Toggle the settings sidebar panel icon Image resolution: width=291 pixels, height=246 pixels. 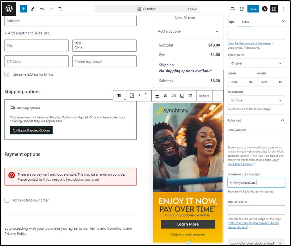point(274,9)
